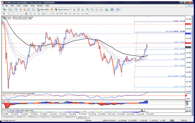Select the Vertical Line drawing tool
The height and width of the screenshot is (123, 195).
tap(13, 13)
